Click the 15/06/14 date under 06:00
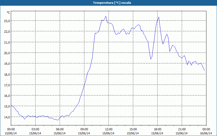This screenshot has height=136, width=217. pos(60,133)
